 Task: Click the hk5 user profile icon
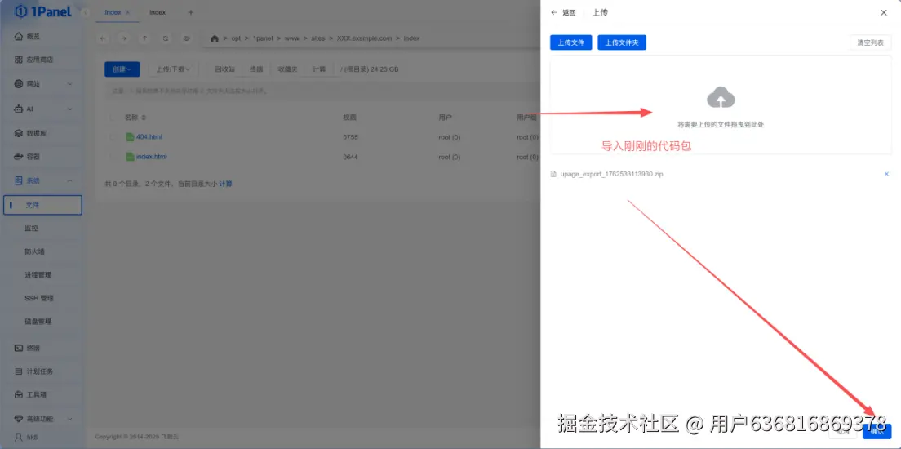pos(19,437)
